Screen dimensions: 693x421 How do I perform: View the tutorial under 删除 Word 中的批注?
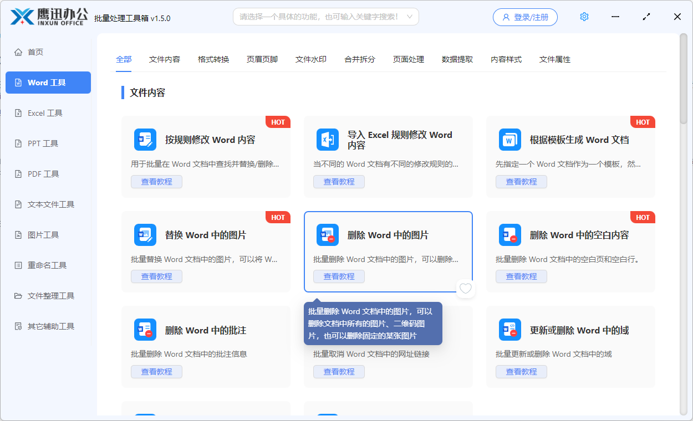point(156,371)
